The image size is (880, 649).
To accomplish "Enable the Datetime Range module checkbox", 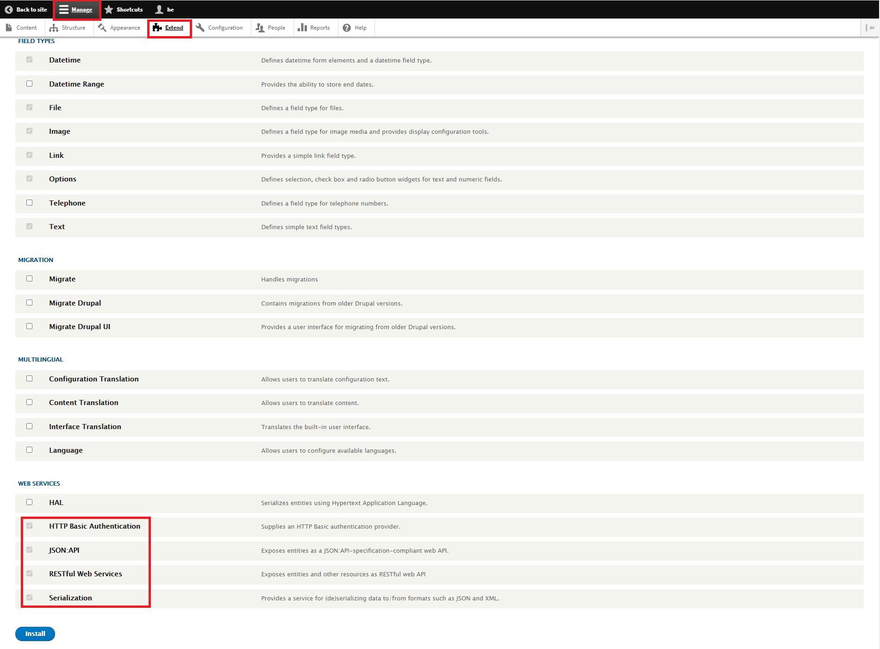I will pyautogui.click(x=30, y=84).
